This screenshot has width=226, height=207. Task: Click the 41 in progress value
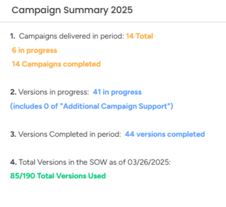click(x=117, y=92)
